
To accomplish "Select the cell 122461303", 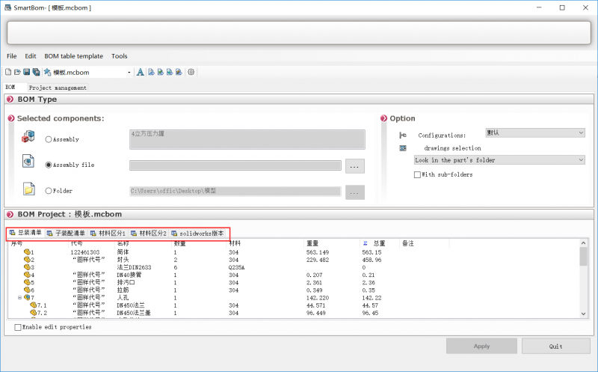I will coord(85,252).
